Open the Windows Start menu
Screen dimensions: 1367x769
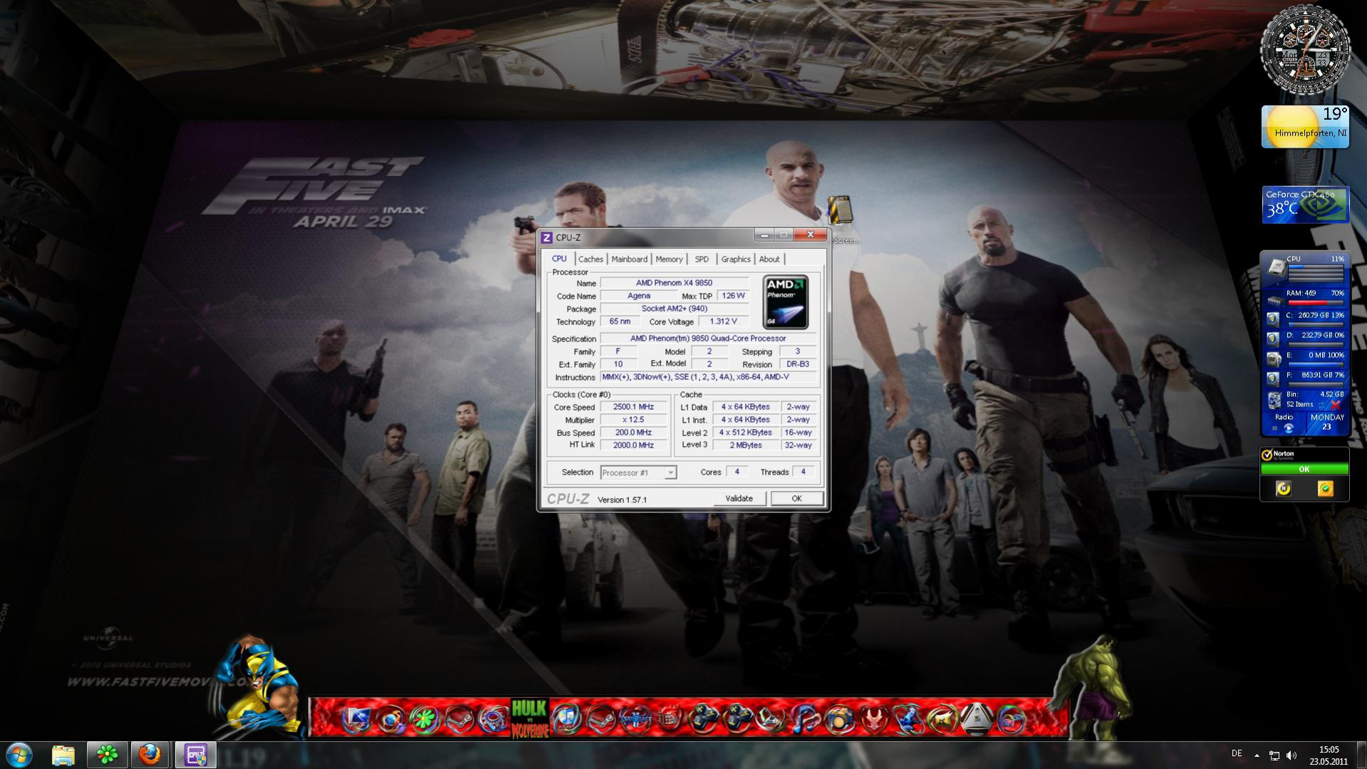tap(19, 755)
